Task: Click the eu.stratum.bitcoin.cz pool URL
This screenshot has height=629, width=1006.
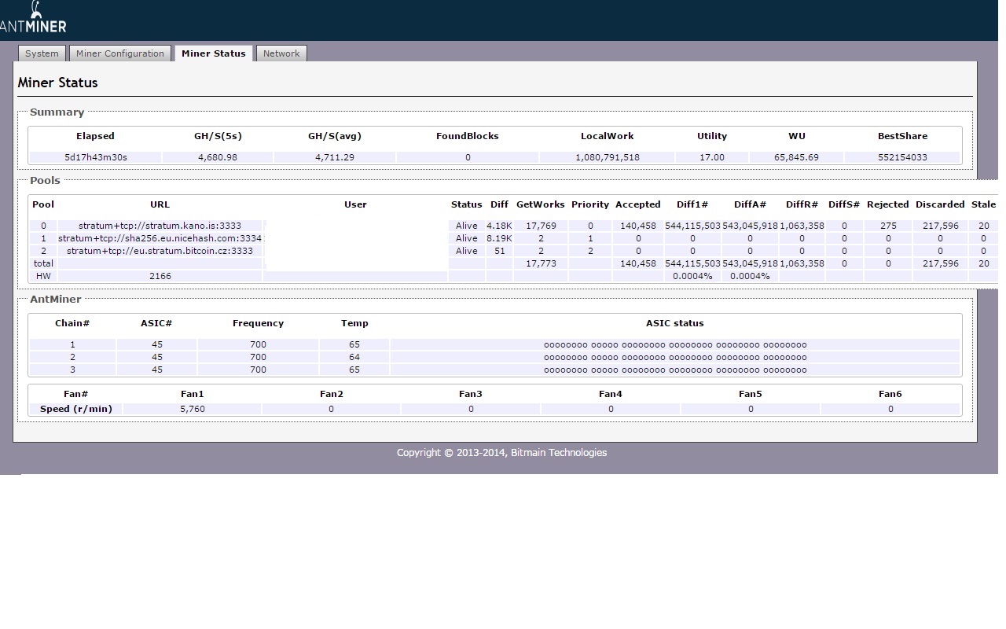Action: coord(160,251)
